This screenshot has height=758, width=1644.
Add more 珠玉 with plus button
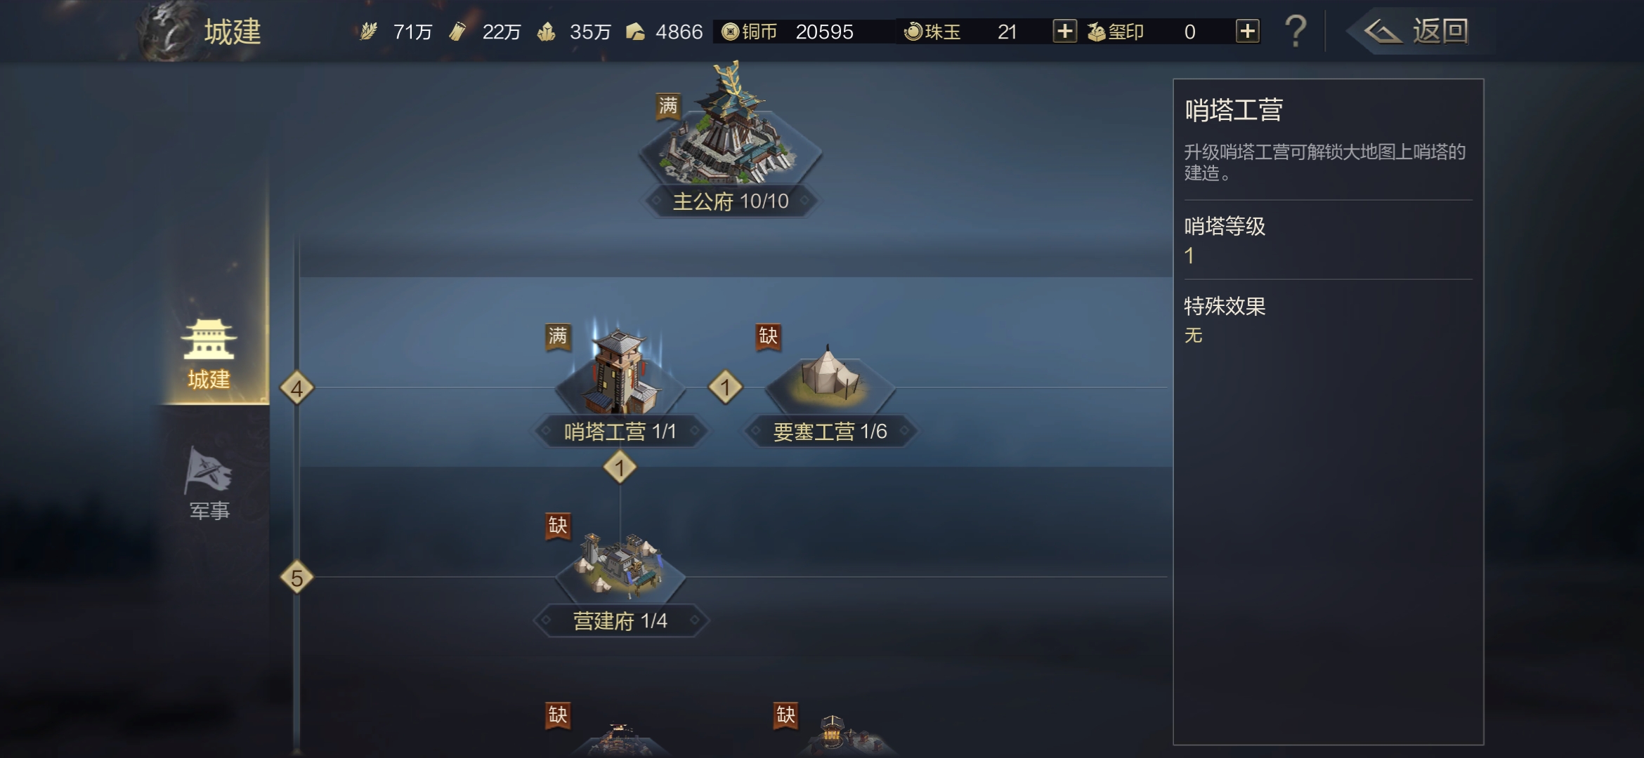[1064, 32]
